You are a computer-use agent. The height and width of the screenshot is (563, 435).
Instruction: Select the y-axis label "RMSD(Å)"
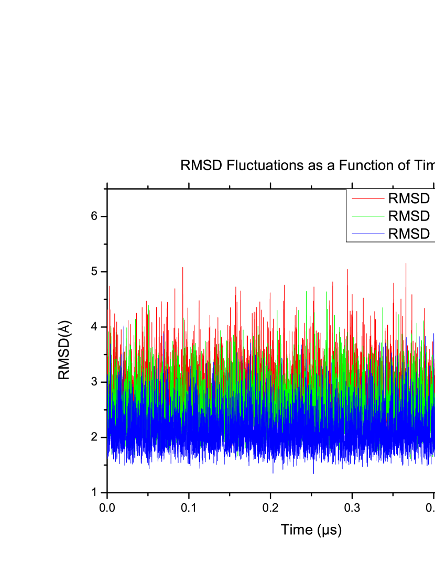click(64, 350)
